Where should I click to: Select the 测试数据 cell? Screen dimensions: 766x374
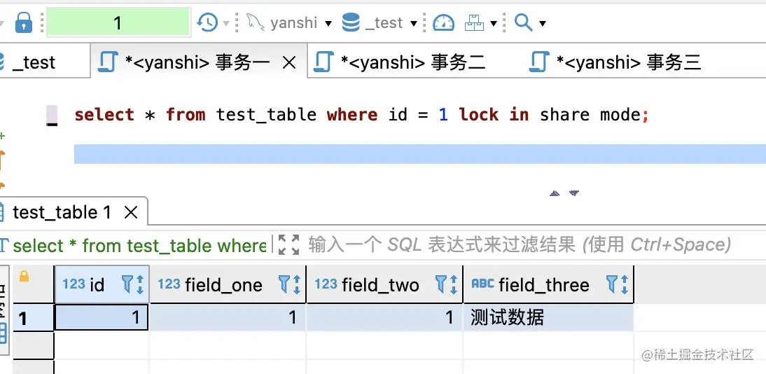pyautogui.click(x=549, y=318)
